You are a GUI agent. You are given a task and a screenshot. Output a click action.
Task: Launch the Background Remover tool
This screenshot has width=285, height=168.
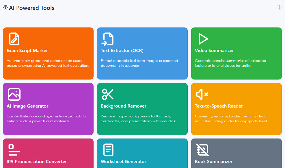click(x=142, y=109)
